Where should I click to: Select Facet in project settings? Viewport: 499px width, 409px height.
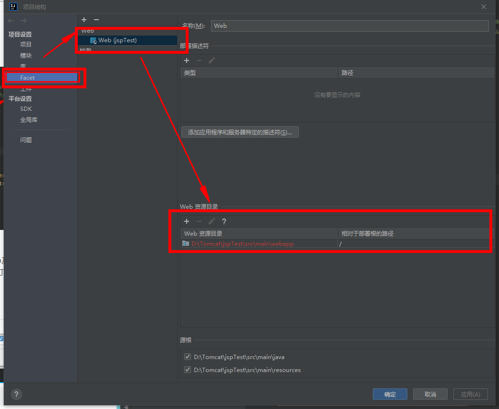[x=27, y=78]
